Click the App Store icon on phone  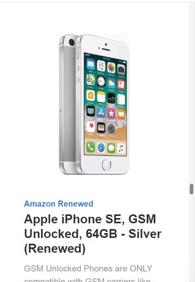pyautogui.click(x=101, y=112)
